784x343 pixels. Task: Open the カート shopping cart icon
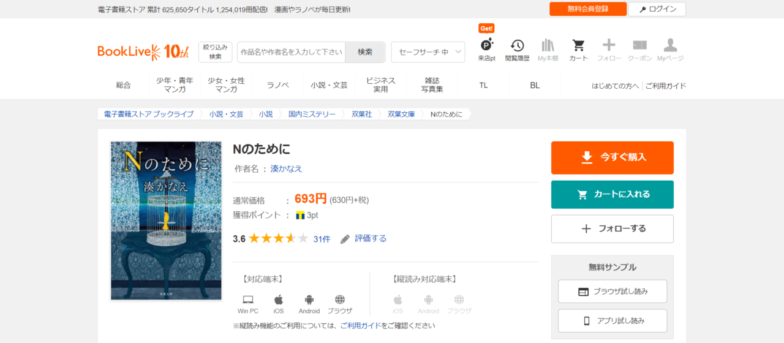tap(578, 49)
